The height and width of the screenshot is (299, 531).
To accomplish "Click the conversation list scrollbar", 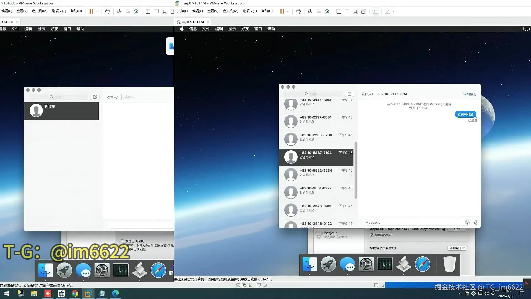I will [355, 170].
